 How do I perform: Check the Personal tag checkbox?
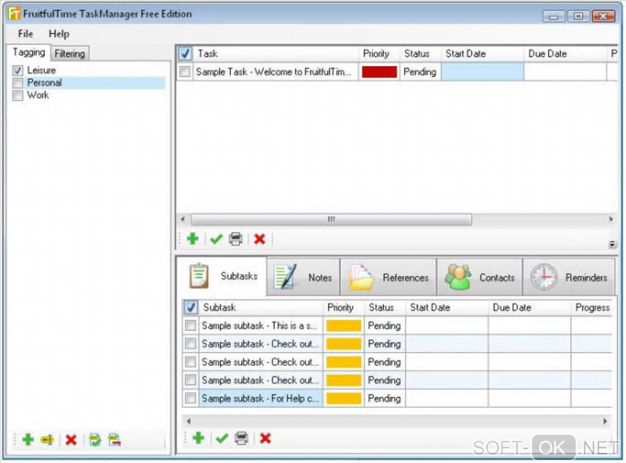coord(18,83)
